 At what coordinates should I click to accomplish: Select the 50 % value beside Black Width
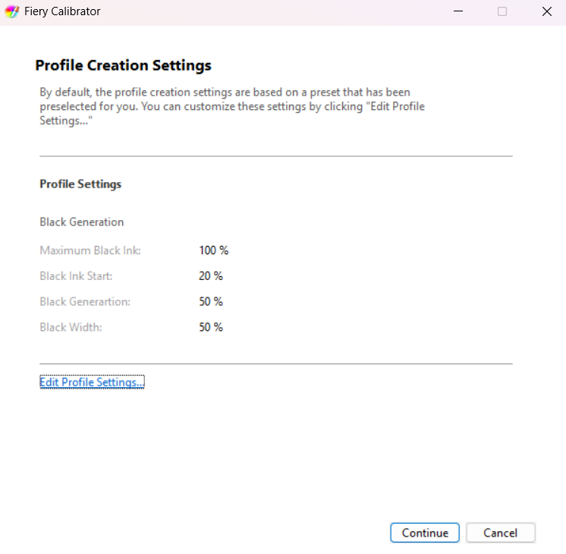(211, 328)
